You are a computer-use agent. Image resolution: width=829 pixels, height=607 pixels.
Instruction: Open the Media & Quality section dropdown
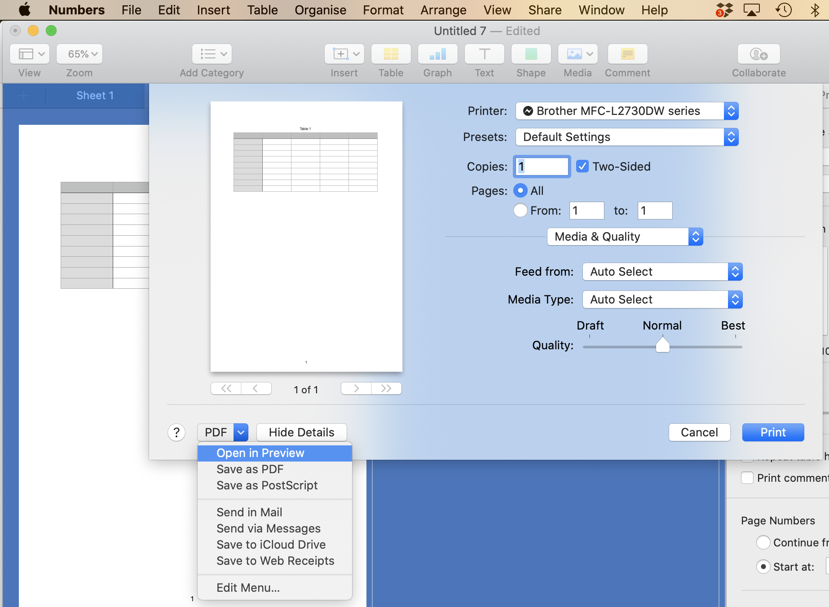pos(625,237)
